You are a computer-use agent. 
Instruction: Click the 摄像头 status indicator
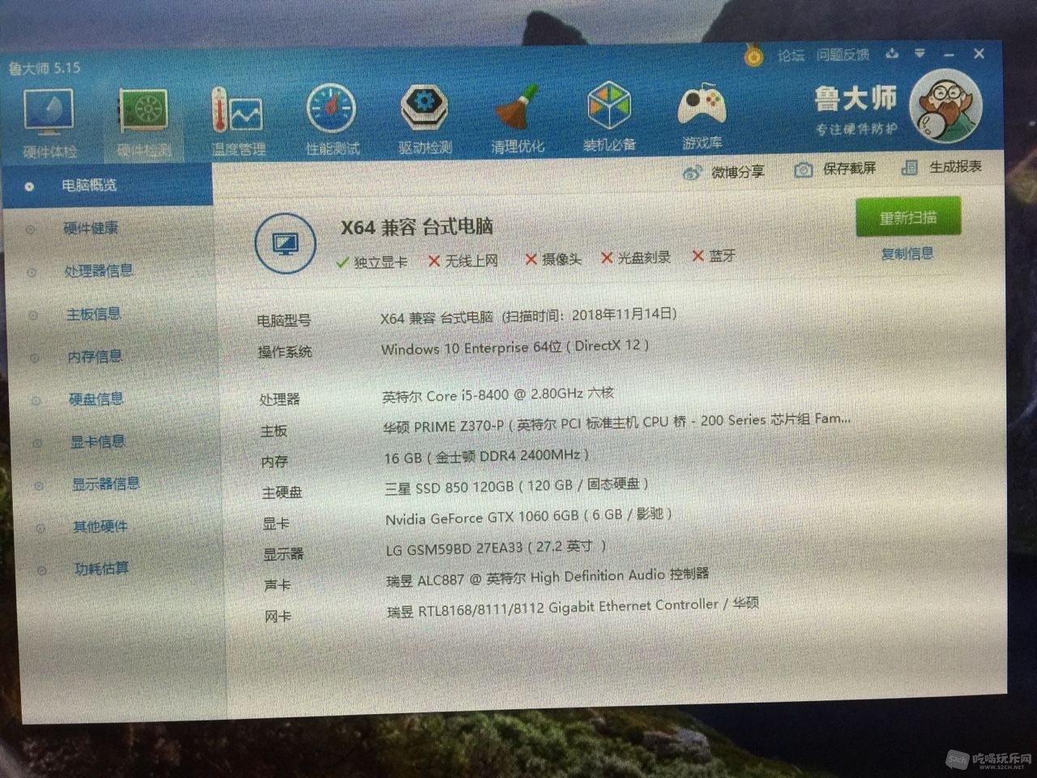tap(553, 259)
